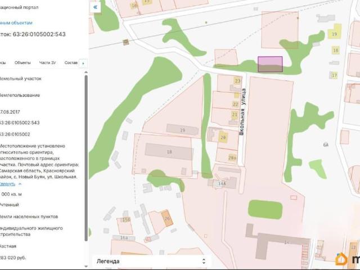Click building number 19 yellow marker

[335, 33]
